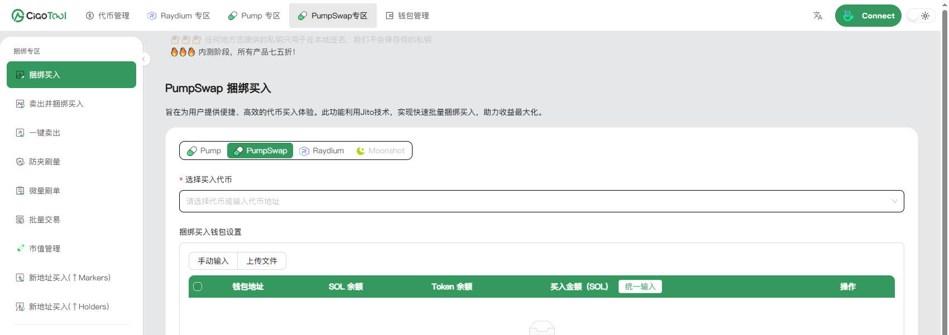Screen dimensions: 949x335
Task: Open 一键卖出 in the sidebar
Action: pyautogui.click(x=71, y=133)
